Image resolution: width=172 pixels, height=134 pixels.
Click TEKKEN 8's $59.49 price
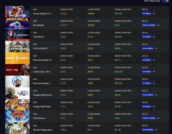(x=118, y=37)
